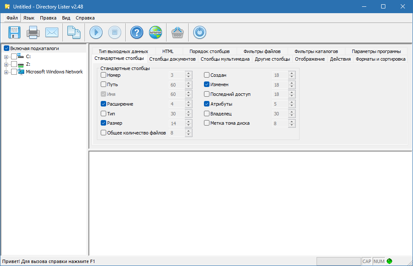
Task: Decrease the Размер width spinner
Action: pyautogui.click(x=188, y=125)
